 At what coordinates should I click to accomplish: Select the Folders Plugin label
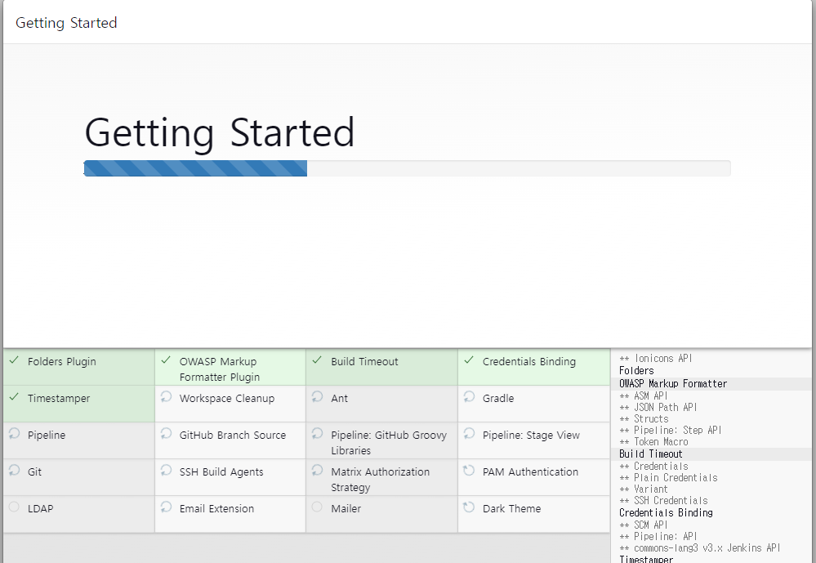coord(62,361)
